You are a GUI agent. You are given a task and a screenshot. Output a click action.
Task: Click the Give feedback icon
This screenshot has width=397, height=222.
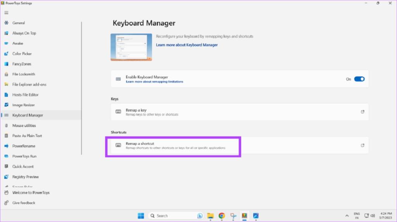tap(6, 203)
